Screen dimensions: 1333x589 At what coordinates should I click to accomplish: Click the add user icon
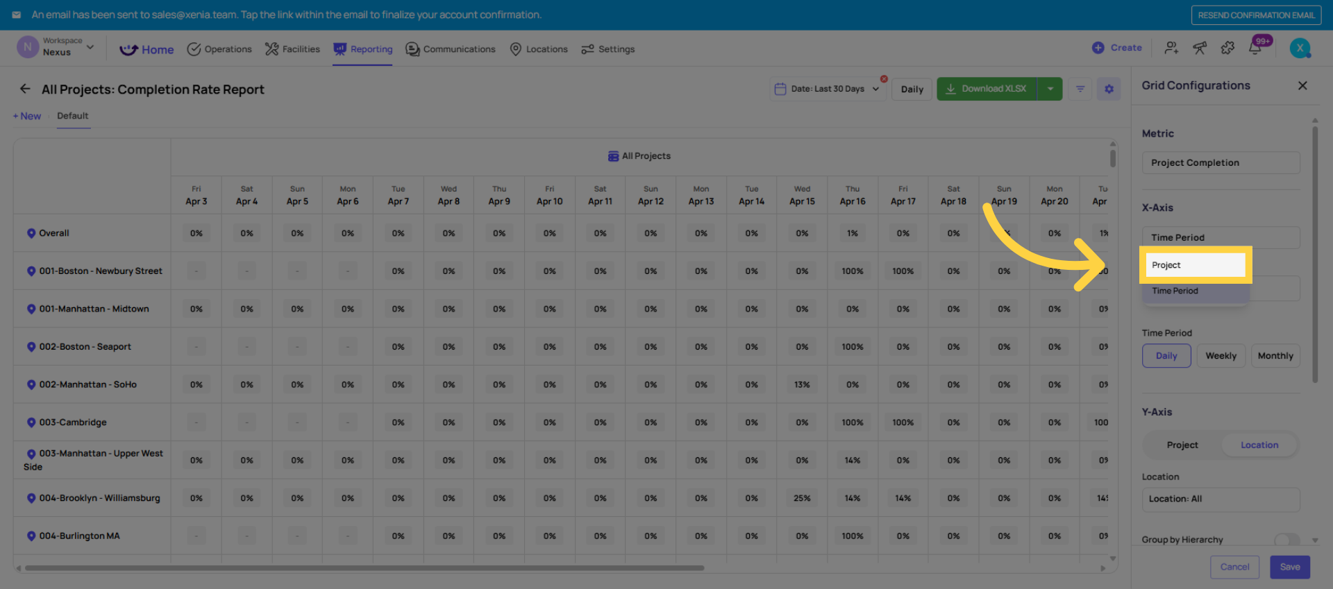pyautogui.click(x=1171, y=48)
